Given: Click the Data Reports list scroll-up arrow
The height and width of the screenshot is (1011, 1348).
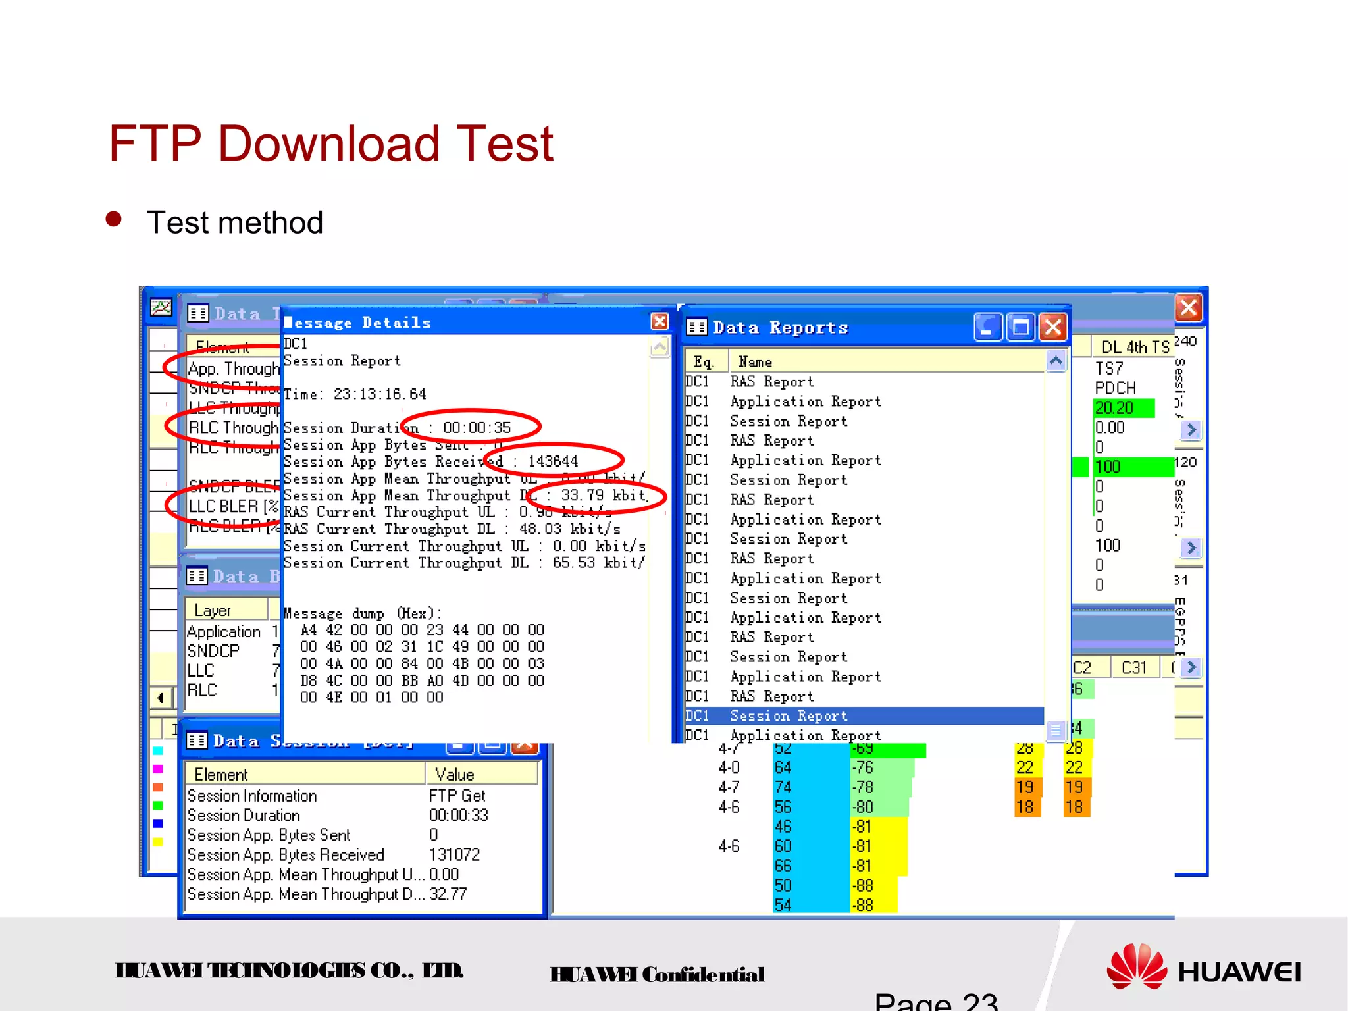Looking at the screenshot, I should coord(1056,361).
